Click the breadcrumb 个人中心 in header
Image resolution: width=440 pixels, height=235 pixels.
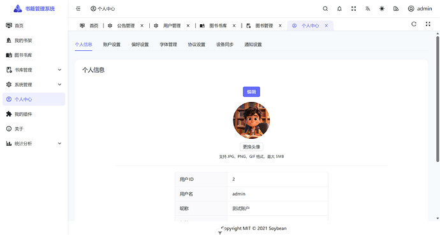[x=103, y=9]
